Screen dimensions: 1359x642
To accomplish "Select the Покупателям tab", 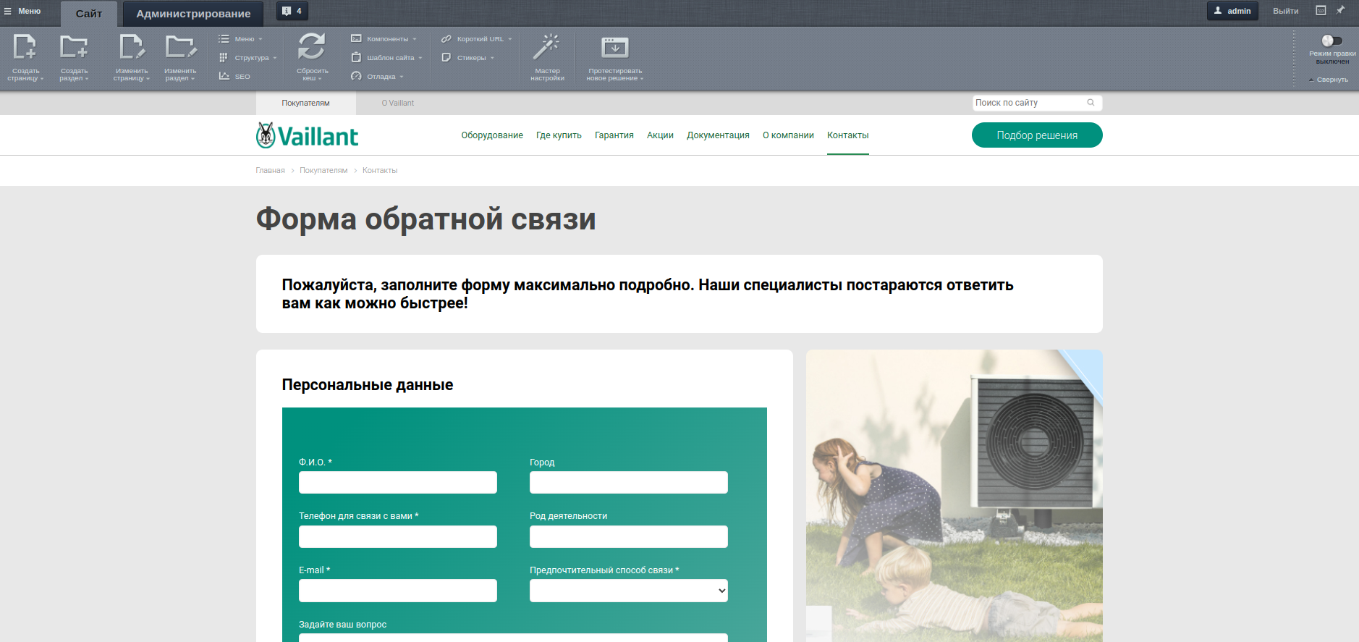I will tap(305, 103).
